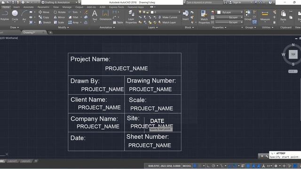
Task: Open the Manage ribbon tab
Action: pos(67,7)
